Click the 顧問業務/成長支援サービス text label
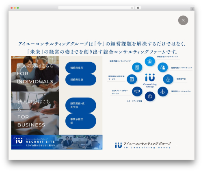Screen dimensions: 203x172 pyautogui.click(x=117, y=78)
